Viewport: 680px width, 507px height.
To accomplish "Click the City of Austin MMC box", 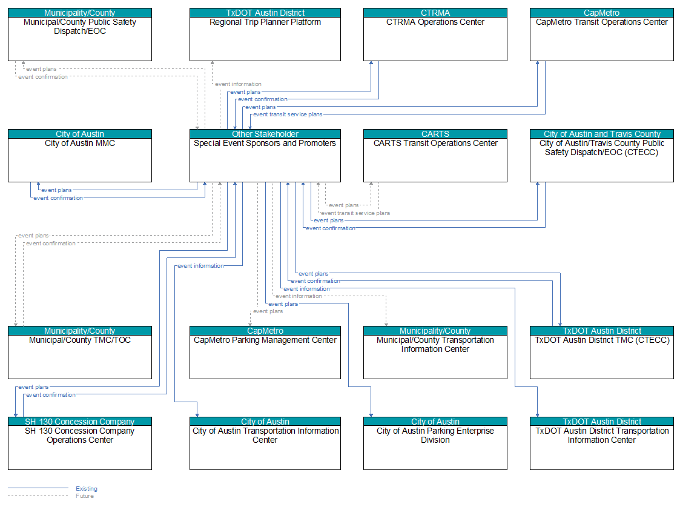I will coord(80,156).
